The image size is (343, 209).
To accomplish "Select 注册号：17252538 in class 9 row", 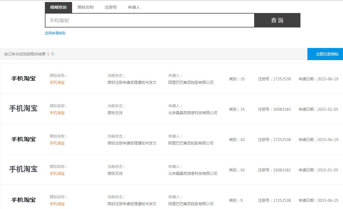I will click(274, 201).
